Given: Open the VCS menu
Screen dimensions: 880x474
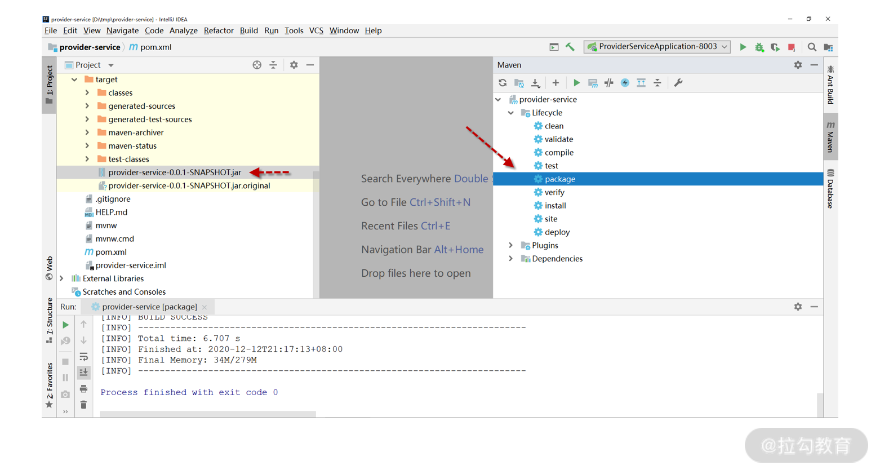Looking at the screenshot, I should tap(316, 31).
